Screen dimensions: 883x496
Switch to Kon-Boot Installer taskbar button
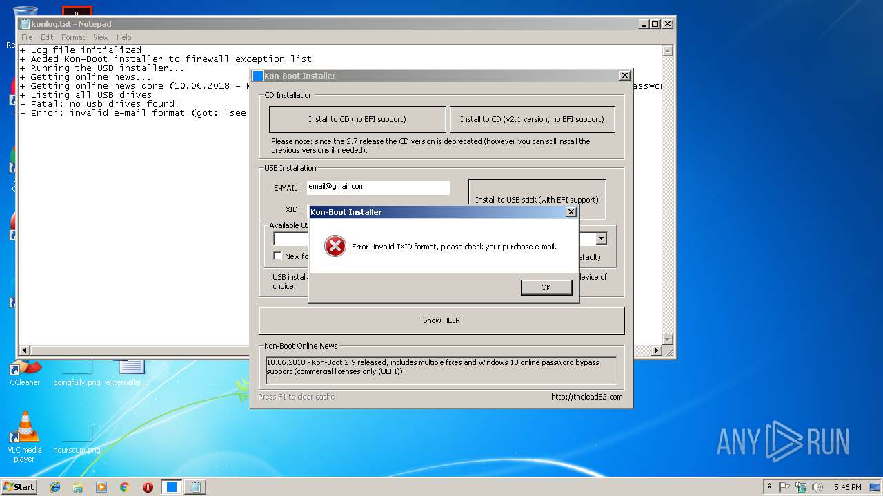(171, 487)
